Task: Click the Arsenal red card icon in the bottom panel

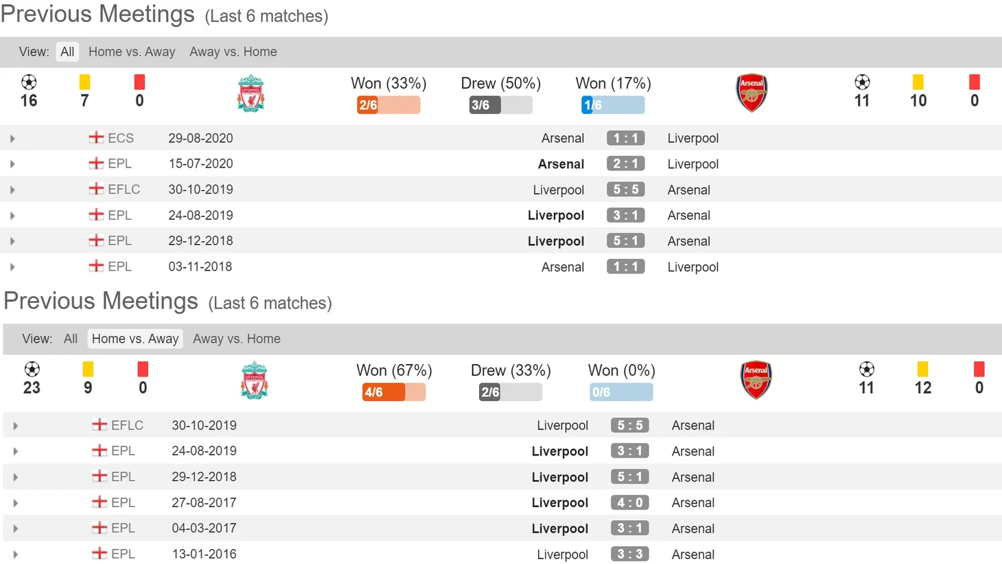Action: 979,370
